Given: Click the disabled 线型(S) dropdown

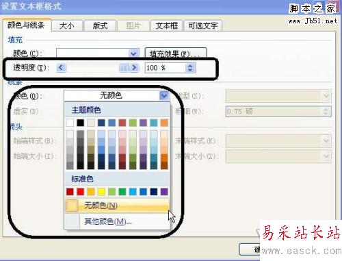Looking at the screenshot, I should [x=278, y=96].
